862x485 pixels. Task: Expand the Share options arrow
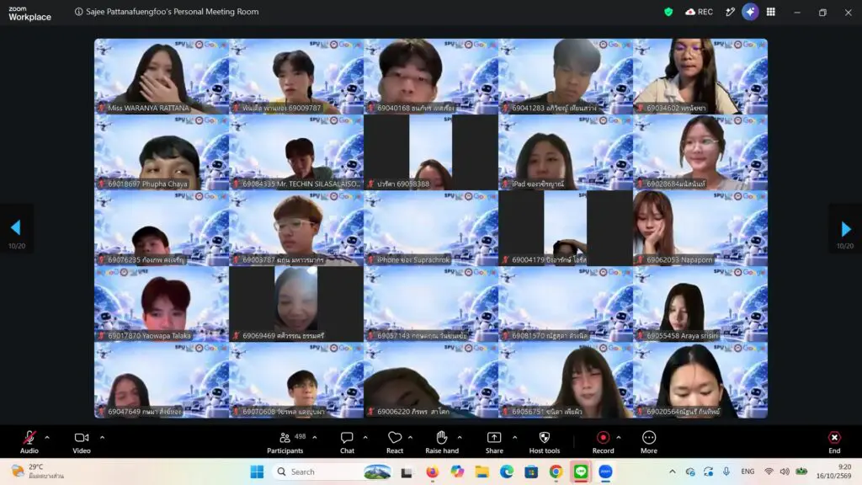point(514,438)
